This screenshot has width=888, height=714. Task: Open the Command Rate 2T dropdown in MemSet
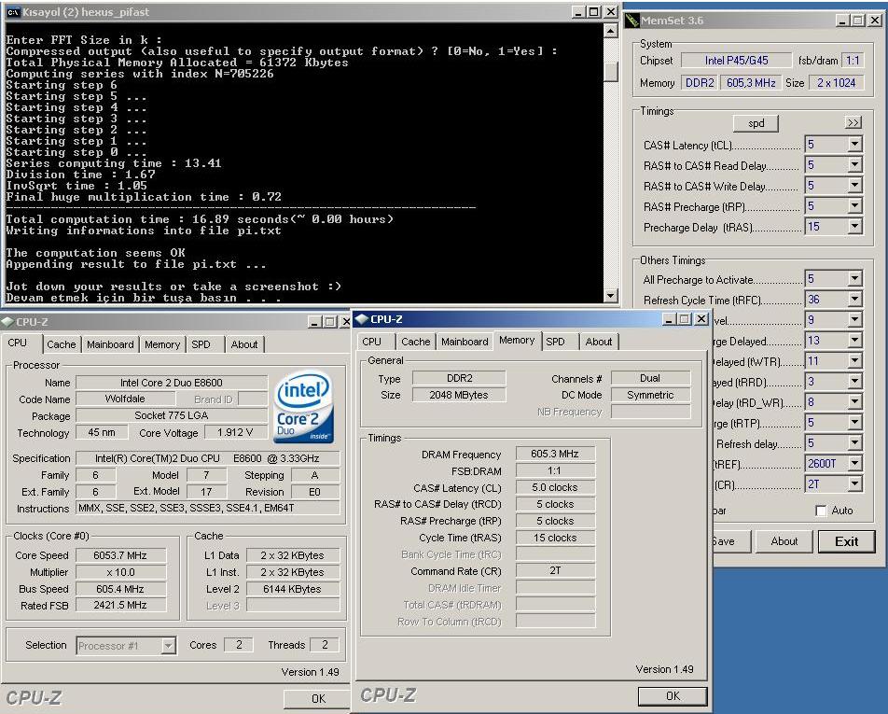point(854,483)
